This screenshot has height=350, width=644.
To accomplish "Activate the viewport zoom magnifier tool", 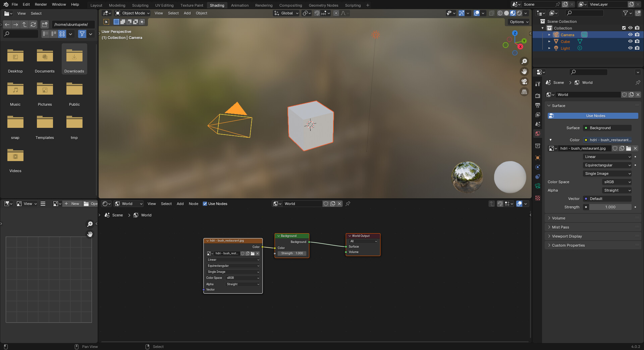I will pos(525,61).
